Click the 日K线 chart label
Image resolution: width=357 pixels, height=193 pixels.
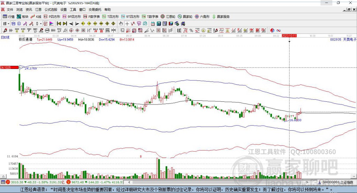(x=5, y=37)
